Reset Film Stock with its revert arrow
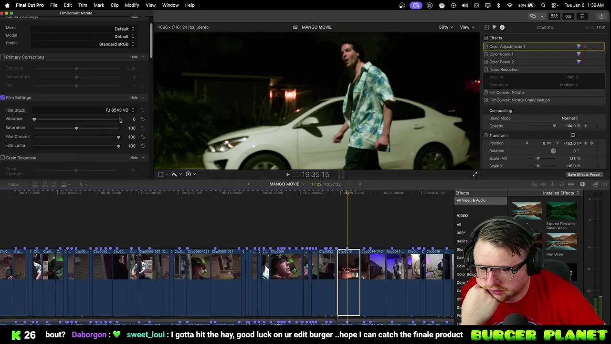Image resolution: width=611 pixels, height=344 pixels. click(x=142, y=110)
